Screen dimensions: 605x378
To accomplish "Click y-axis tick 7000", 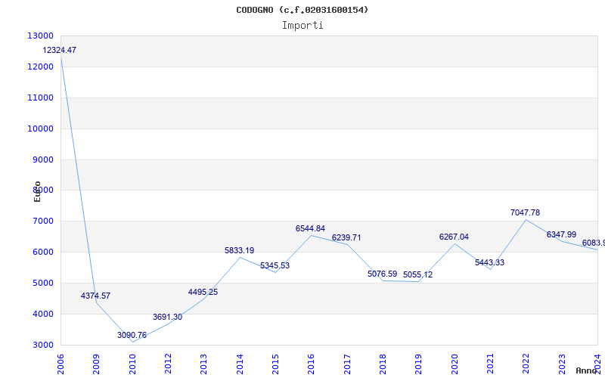I will [x=42, y=221].
